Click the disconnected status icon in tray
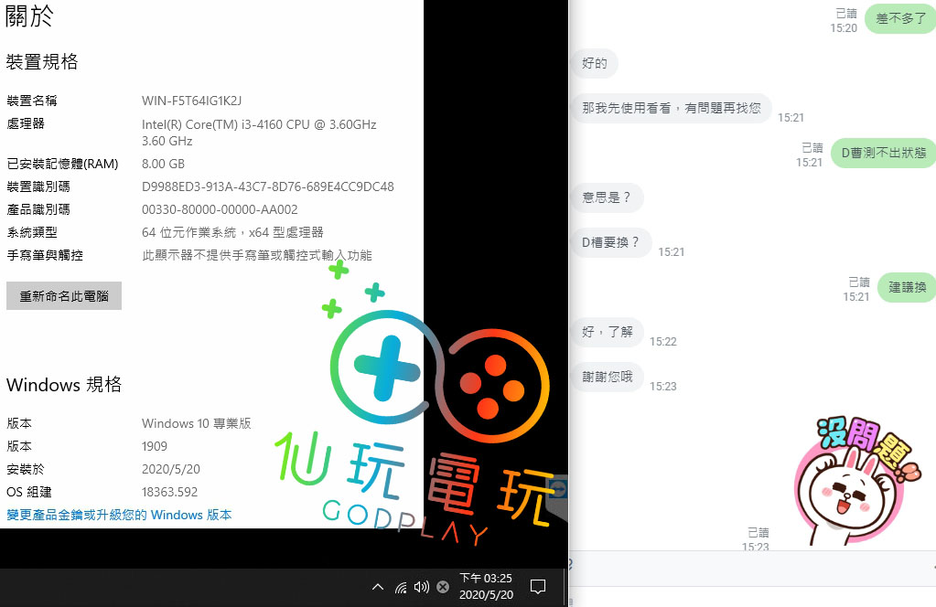The height and width of the screenshot is (607, 936). 442,587
